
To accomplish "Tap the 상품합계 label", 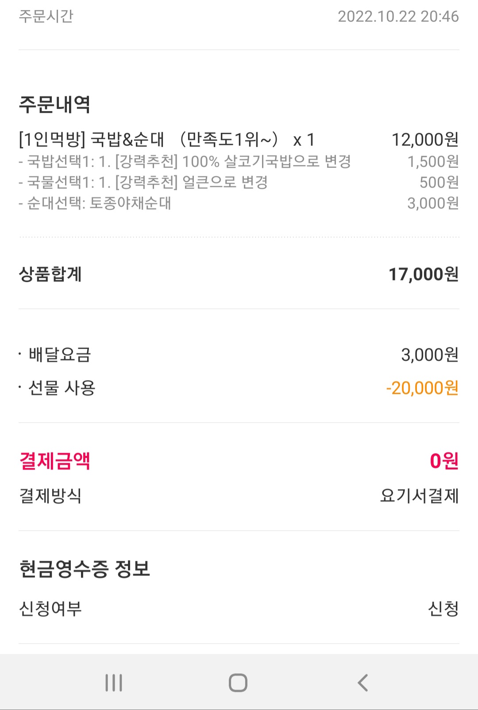I will tap(50, 274).
